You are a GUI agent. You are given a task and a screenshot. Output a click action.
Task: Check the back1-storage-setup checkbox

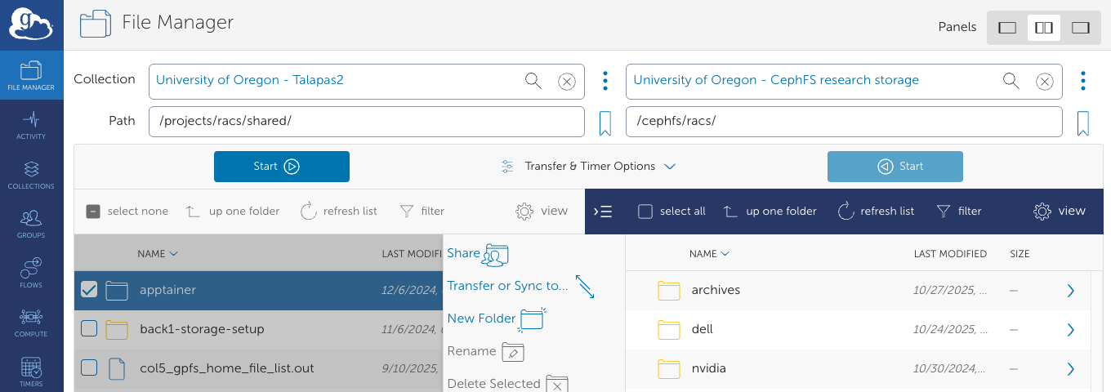click(x=89, y=329)
